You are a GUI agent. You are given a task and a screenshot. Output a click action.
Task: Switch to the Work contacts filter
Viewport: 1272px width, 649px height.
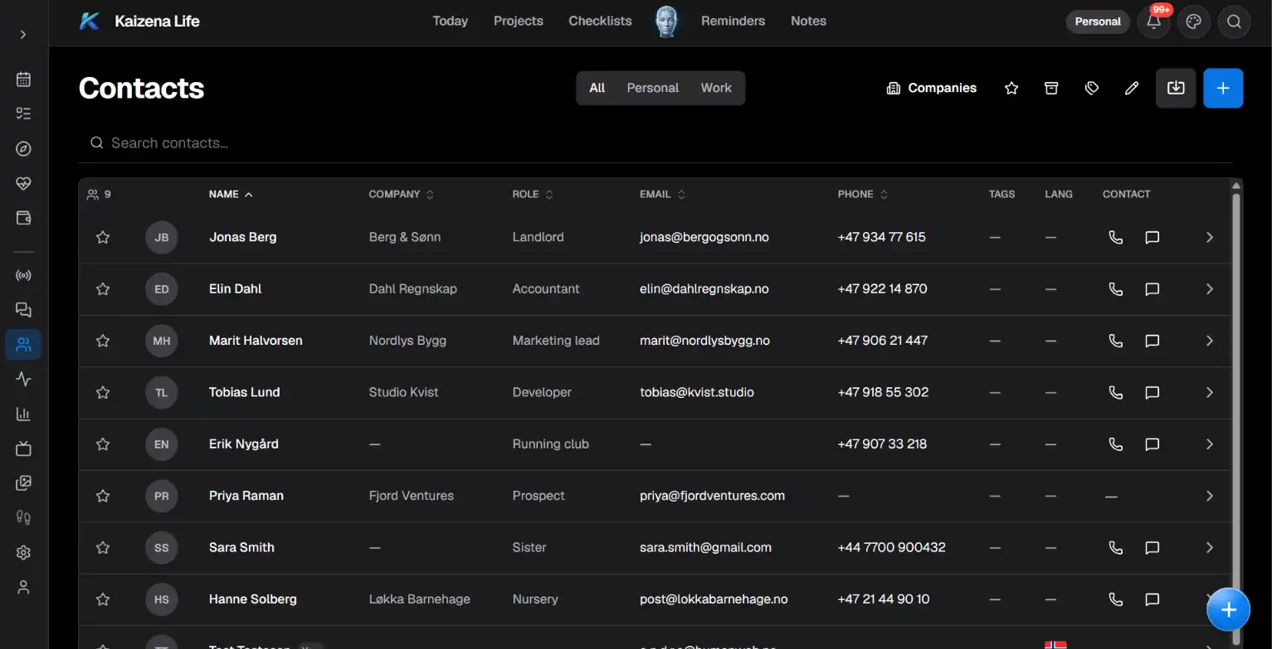click(x=716, y=88)
